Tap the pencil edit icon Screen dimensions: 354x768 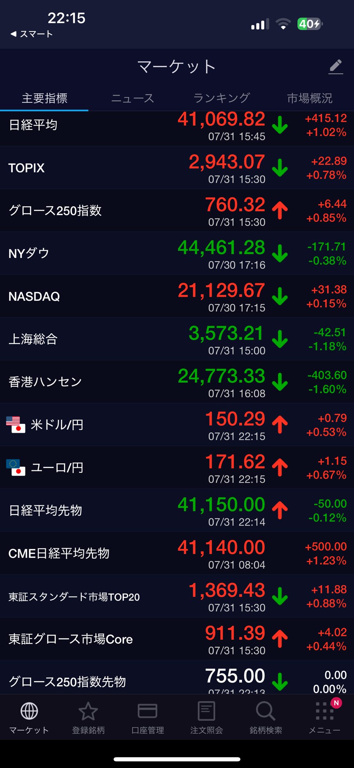[336, 67]
